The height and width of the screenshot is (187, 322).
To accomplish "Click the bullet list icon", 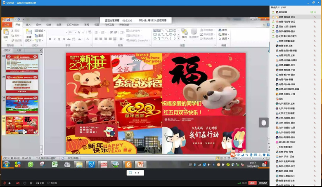I will (x=97, y=33).
